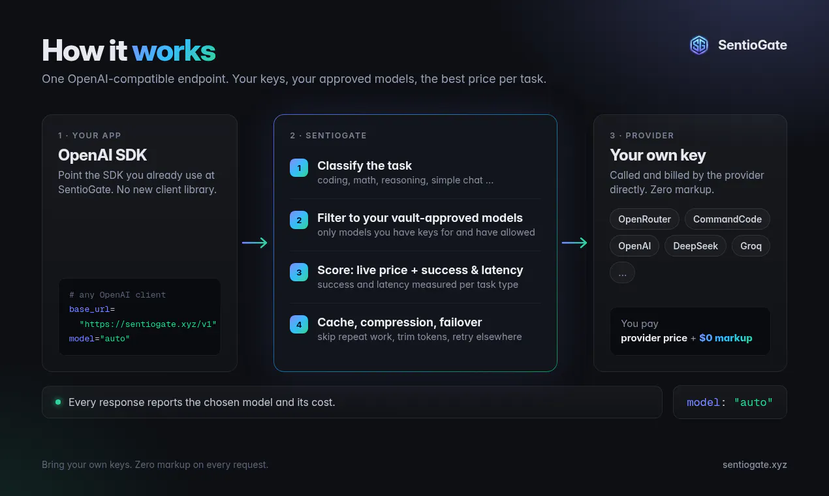Click the "How it works" heading

pos(129,51)
